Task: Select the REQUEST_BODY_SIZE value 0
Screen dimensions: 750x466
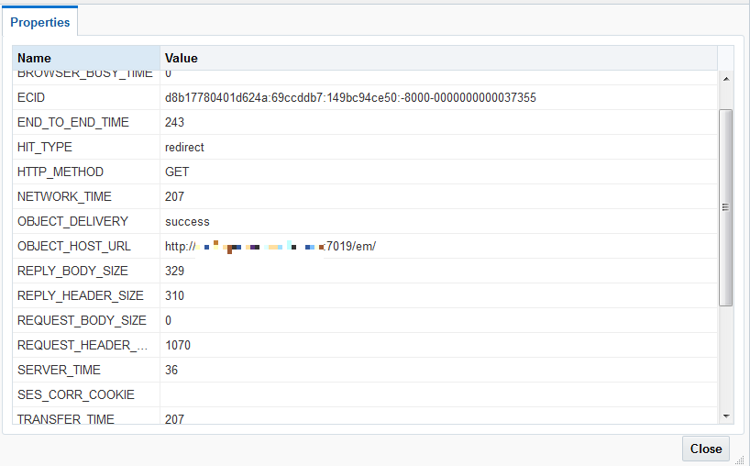Action: click(x=168, y=320)
